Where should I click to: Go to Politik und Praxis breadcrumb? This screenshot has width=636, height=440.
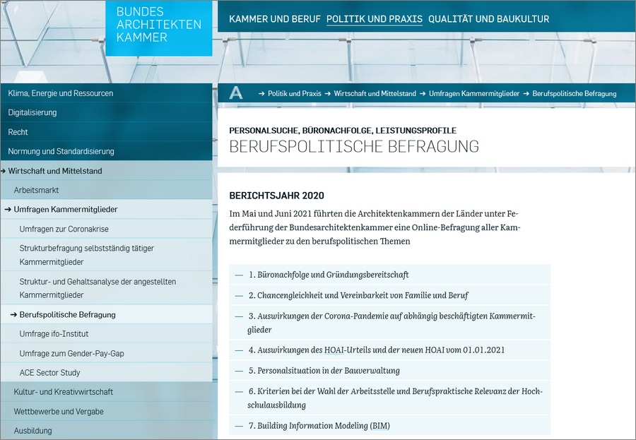pos(294,94)
